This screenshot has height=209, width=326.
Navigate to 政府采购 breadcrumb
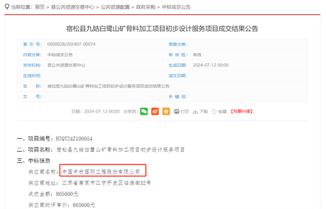coord(146,7)
